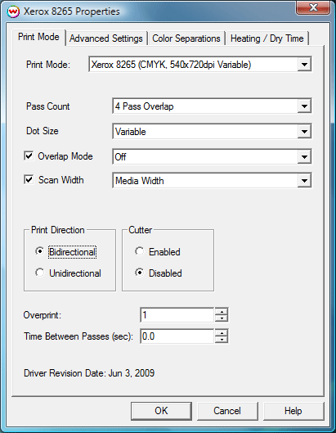Choose Bidirectional print direction
Screen dimensions: 336x433
click(40, 251)
